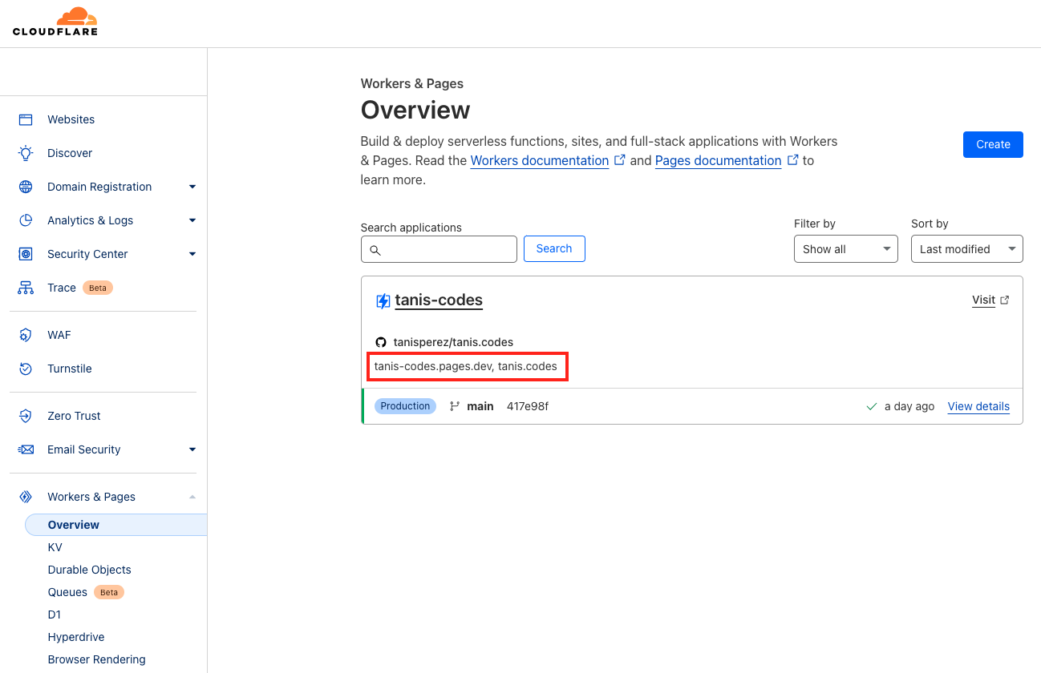Click the WAF shield icon

(x=26, y=335)
